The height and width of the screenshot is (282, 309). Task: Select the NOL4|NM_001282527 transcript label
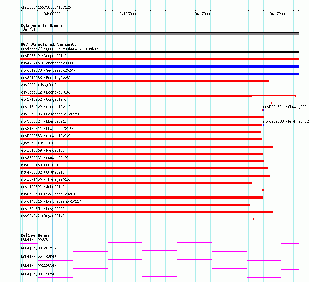pyautogui.click(x=39, y=248)
